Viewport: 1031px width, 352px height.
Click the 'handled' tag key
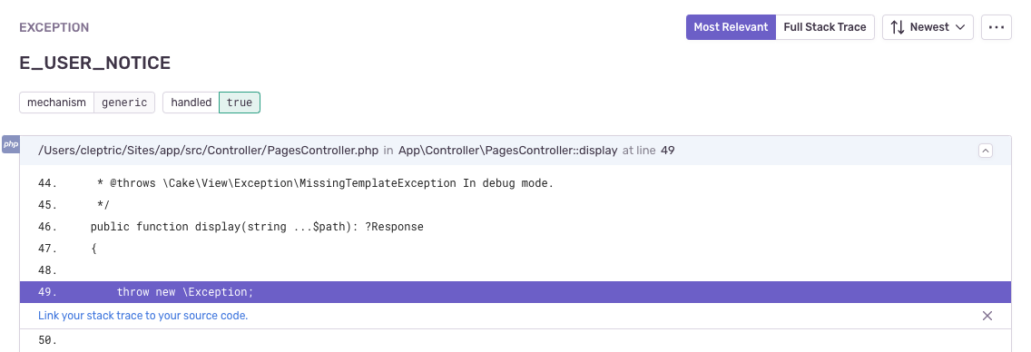(191, 103)
